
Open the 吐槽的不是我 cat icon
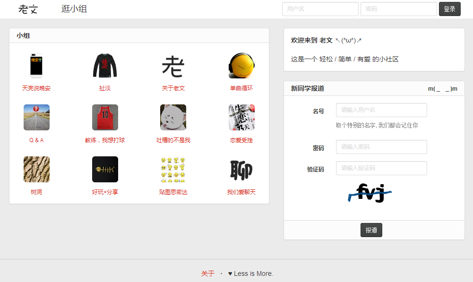[x=173, y=117]
